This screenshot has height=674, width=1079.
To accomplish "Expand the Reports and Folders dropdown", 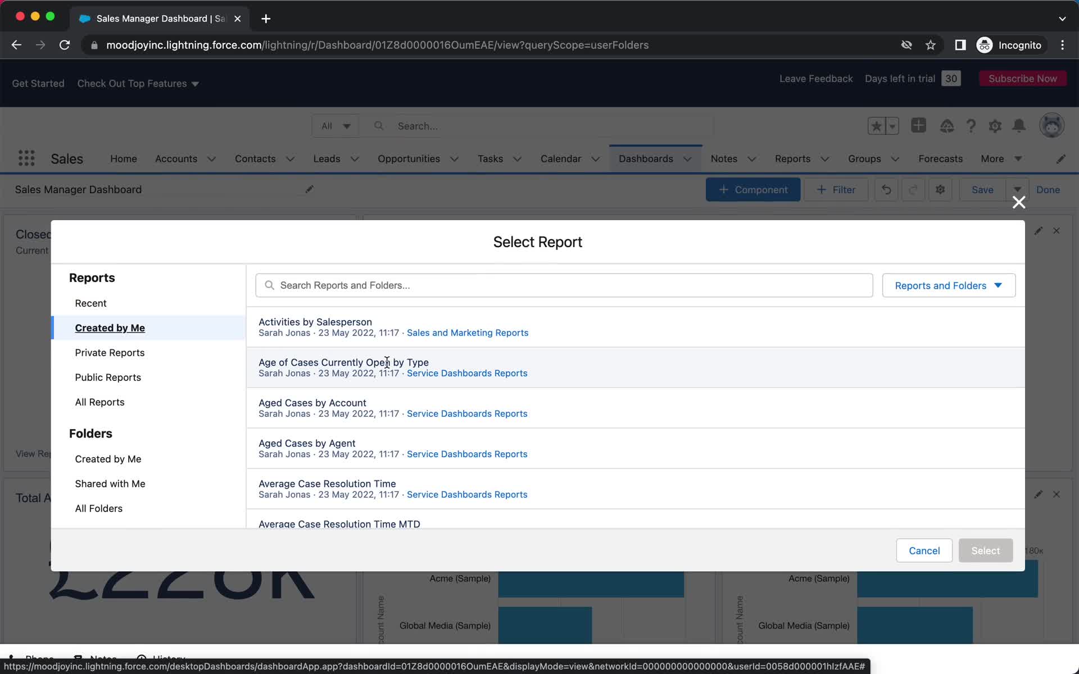I will coord(949,285).
